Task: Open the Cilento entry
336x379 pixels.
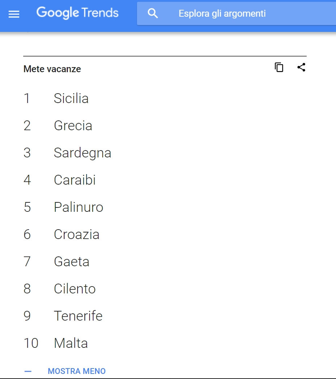Action: coord(75,289)
